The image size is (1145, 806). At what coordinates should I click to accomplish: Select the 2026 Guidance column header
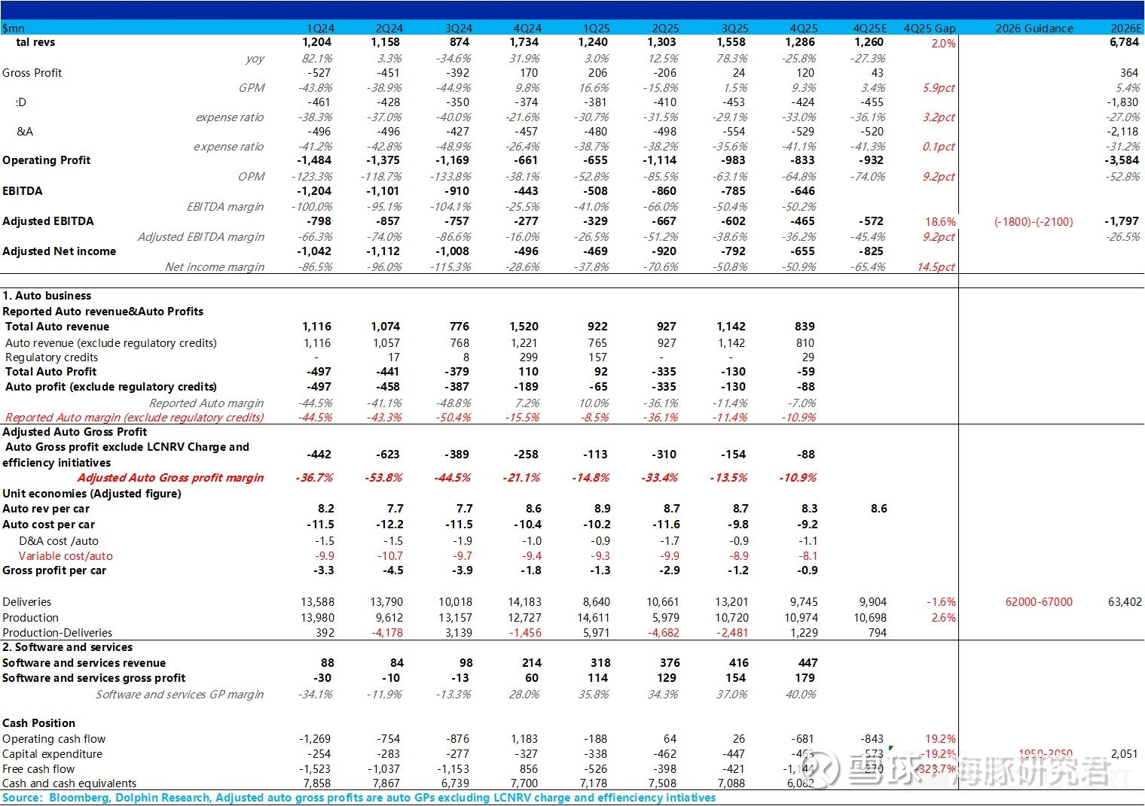point(1034,29)
